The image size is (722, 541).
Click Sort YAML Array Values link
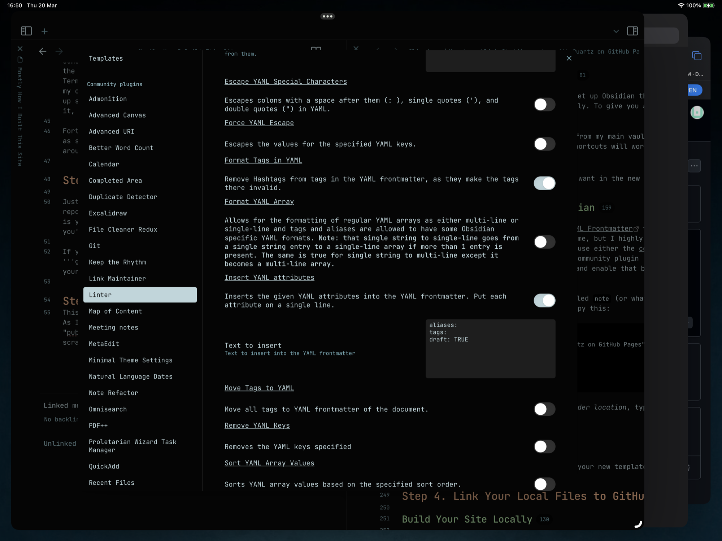point(269,463)
